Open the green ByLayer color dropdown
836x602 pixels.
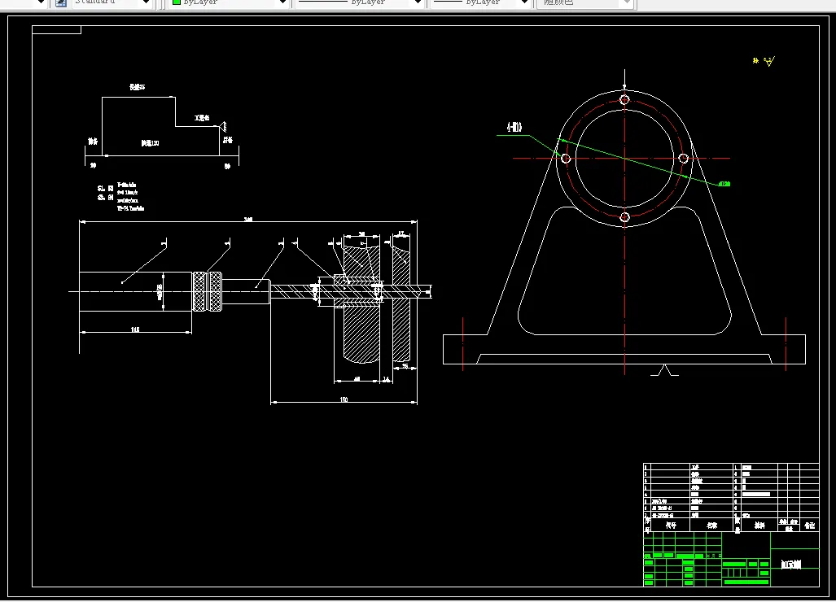tap(230, 3)
